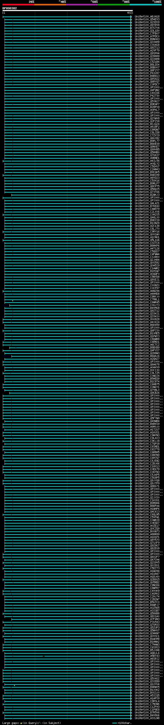The image size is (164, 725).
Task: Click yellow gap marker in C7MRL1 row
Action: click(x=13, y=301)
